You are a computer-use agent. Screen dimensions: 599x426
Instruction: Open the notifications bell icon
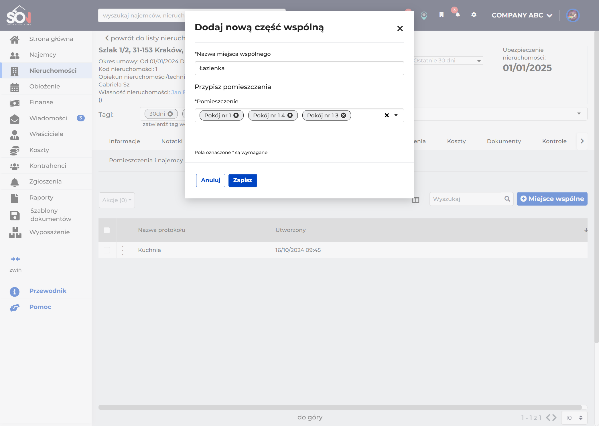[x=458, y=15]
